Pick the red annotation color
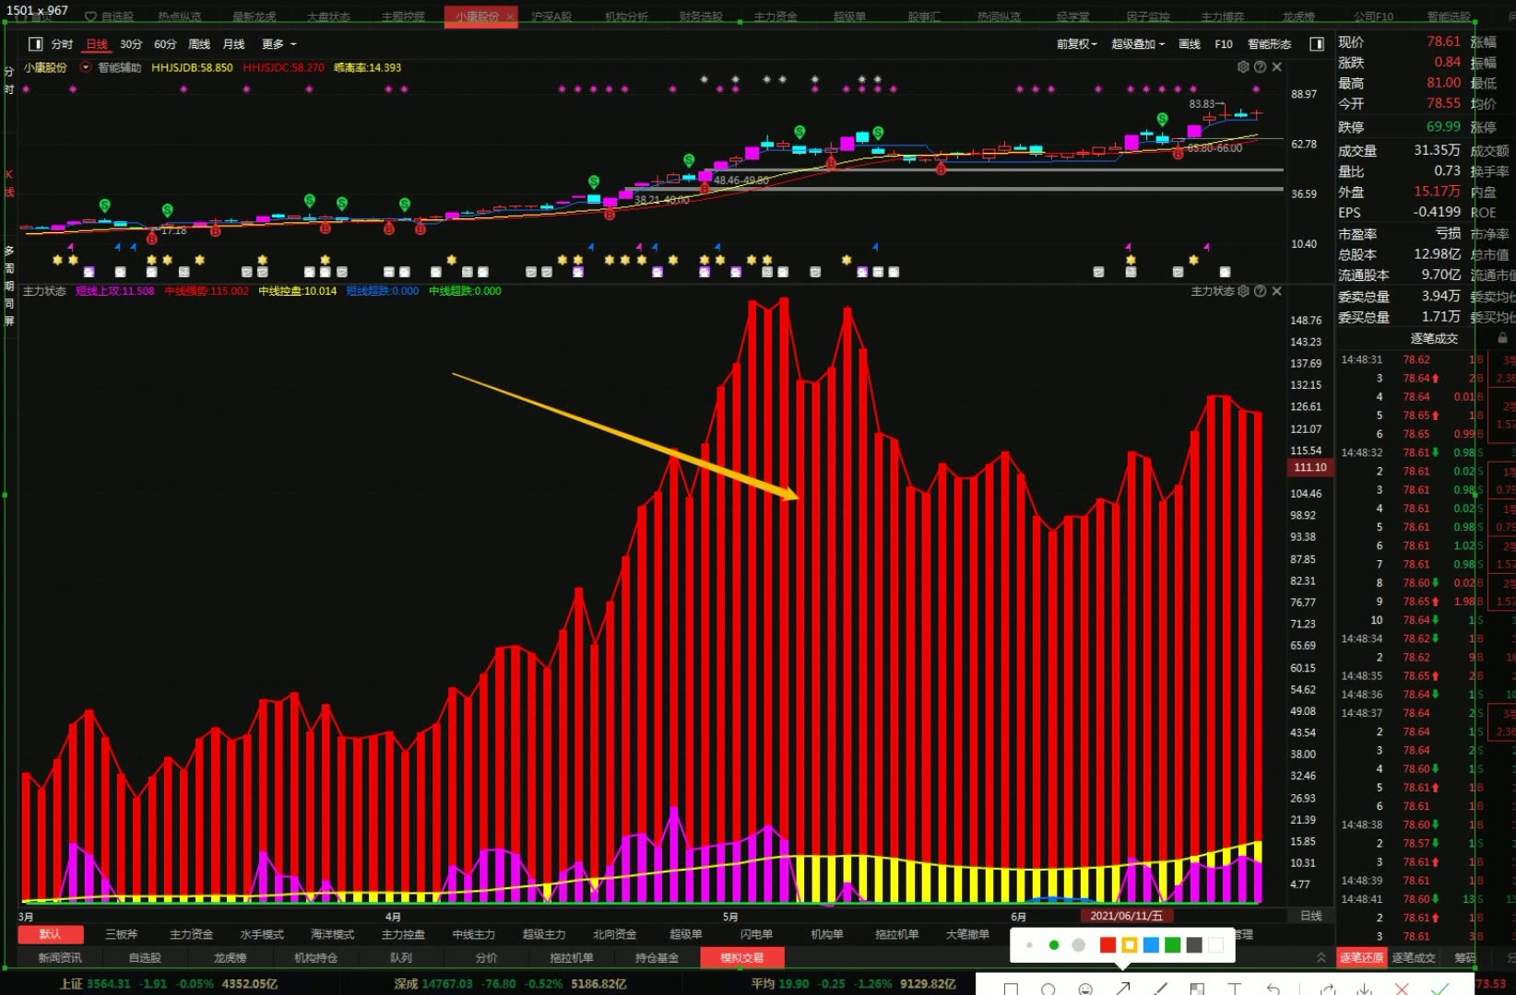The width and height of the screenshot is (1516, 995). coord(1107,945)
